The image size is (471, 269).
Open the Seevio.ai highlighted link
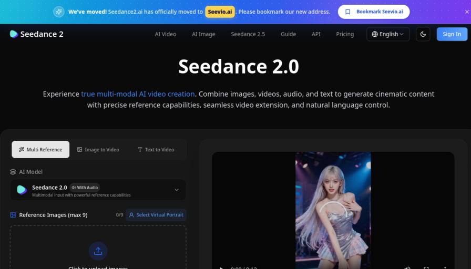[220, 12]
